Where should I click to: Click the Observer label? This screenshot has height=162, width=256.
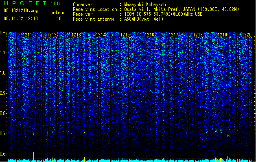pos(83,4)
